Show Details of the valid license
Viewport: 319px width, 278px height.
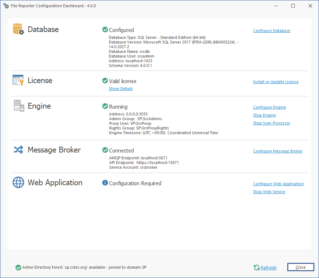121,88
